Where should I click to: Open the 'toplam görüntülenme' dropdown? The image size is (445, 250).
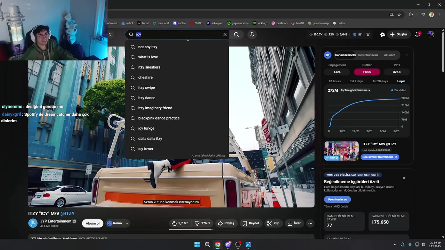(x=356, y=90)
